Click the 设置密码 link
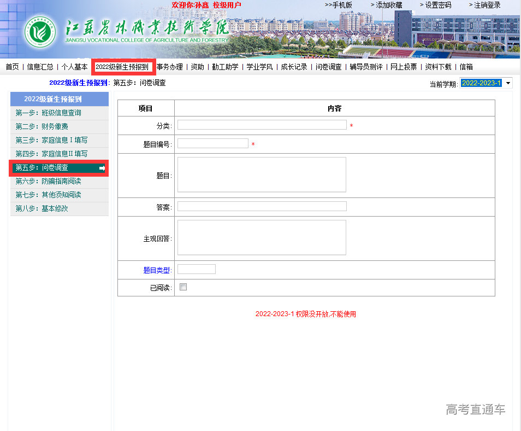This screenshot has height=431, width=521. pos(437,5)
